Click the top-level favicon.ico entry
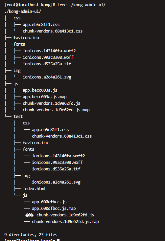The height and width of the screenshot is (241, 165). [26, 38]
